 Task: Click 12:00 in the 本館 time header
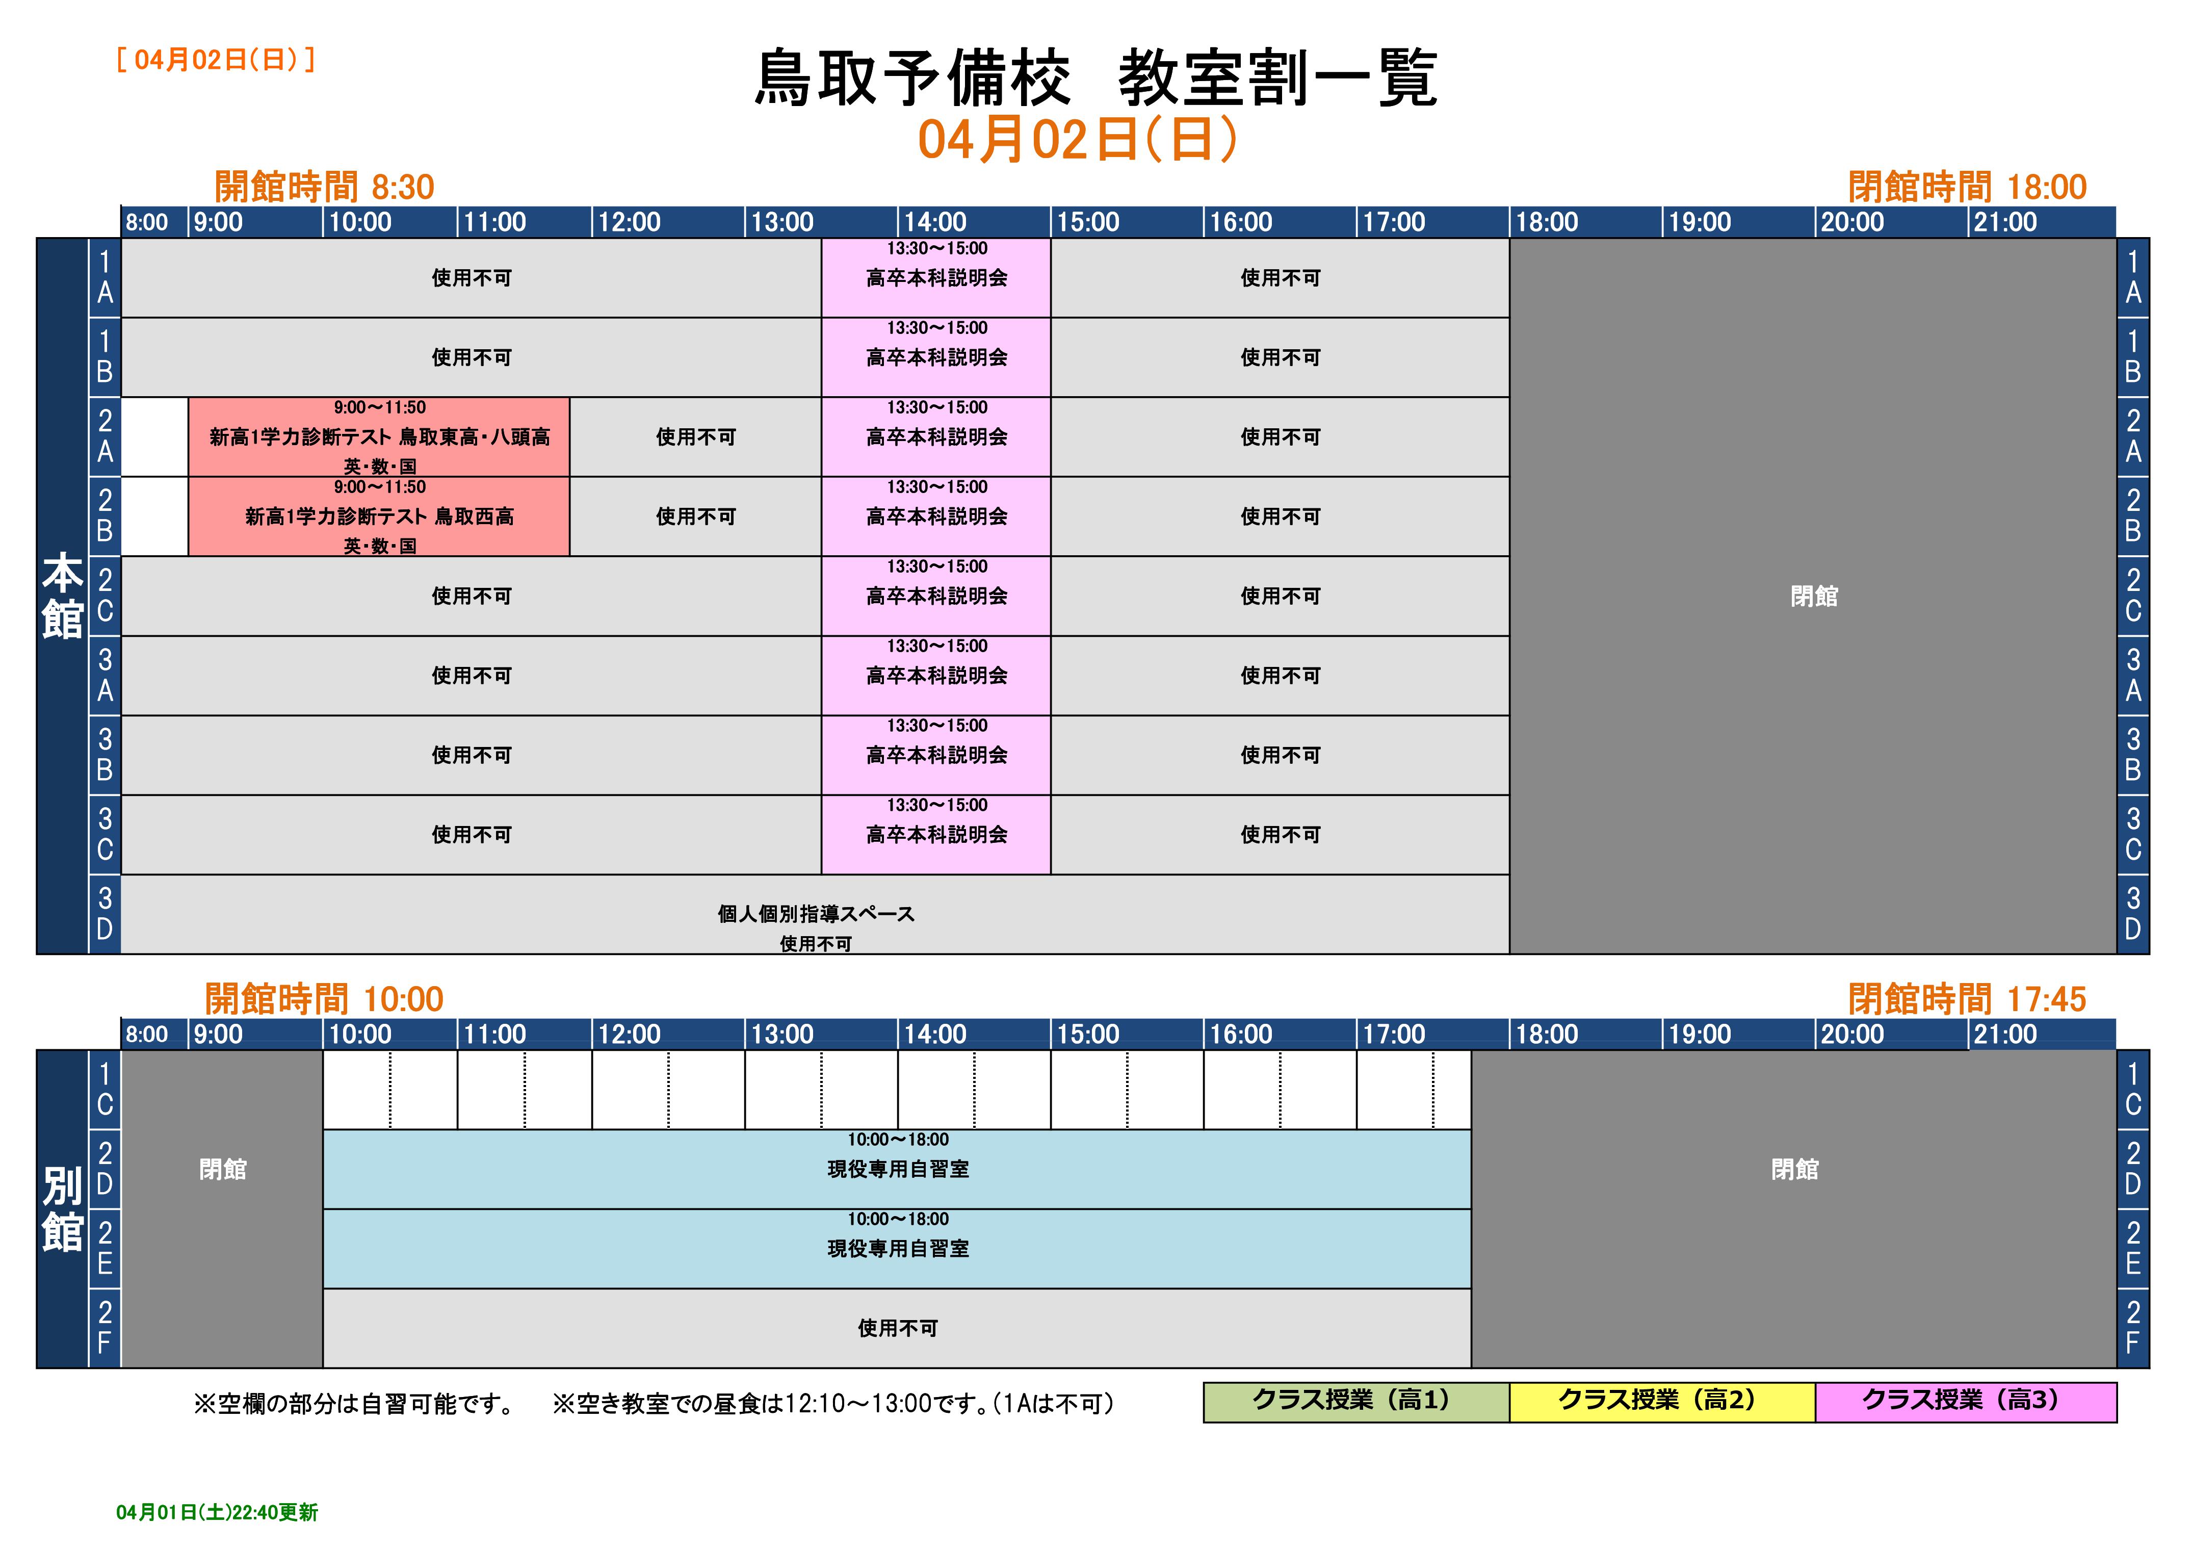[629, 222]
